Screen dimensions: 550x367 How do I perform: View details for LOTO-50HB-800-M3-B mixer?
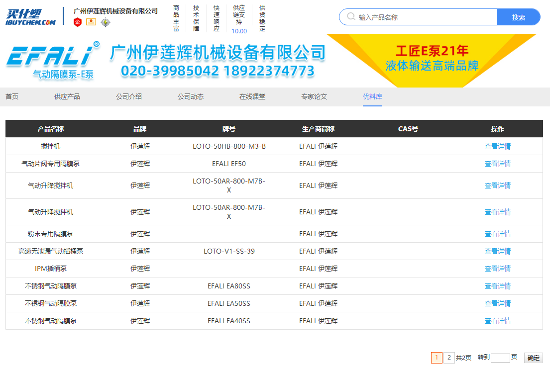[x=497, y=147]
